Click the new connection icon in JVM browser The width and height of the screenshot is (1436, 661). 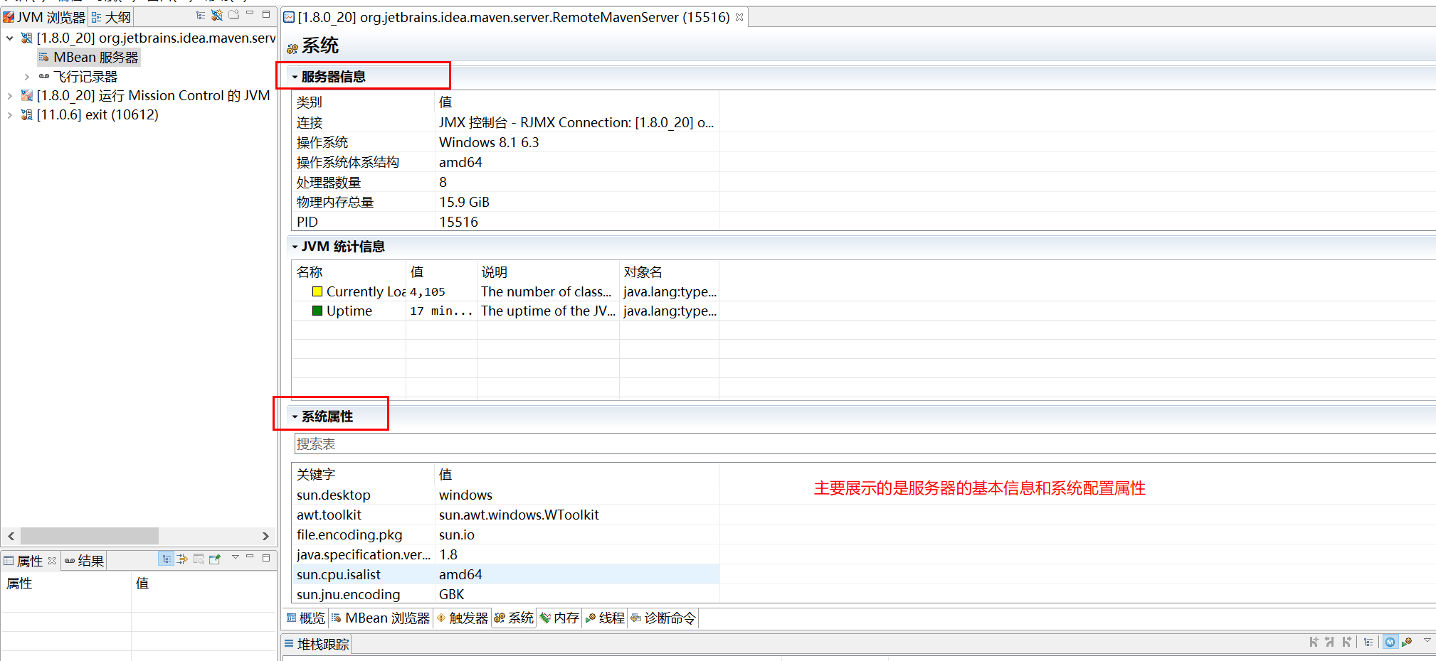click(217, 15)
